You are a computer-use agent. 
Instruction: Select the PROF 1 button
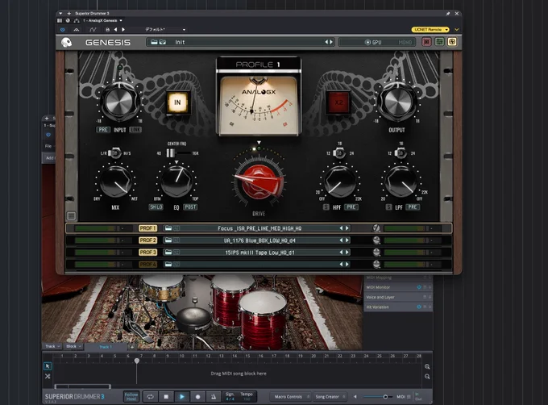[147, 228]
